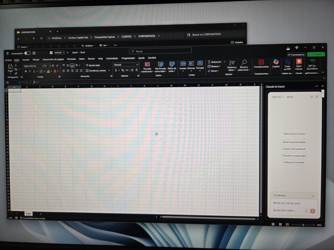The image size is (334, 250).
Task: Toggle italic K formatting
Action: [x=30, y=71]
